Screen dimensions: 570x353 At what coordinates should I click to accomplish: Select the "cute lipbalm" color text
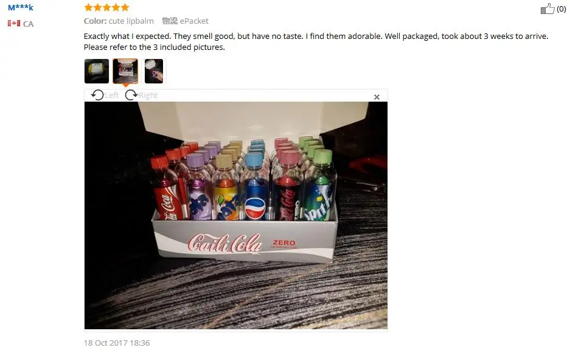pos(131,21)
